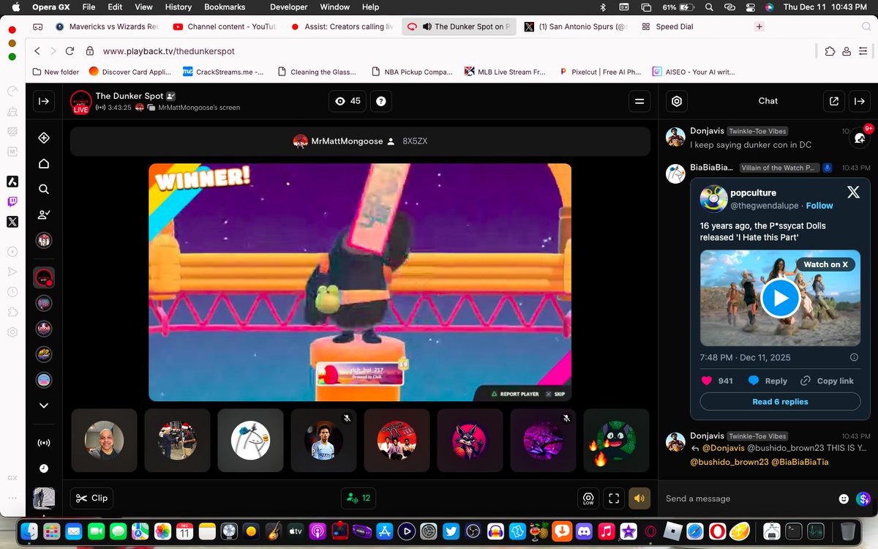
Task: Switch to the Assist: Creators calling tab
Action: pos(342,26)
